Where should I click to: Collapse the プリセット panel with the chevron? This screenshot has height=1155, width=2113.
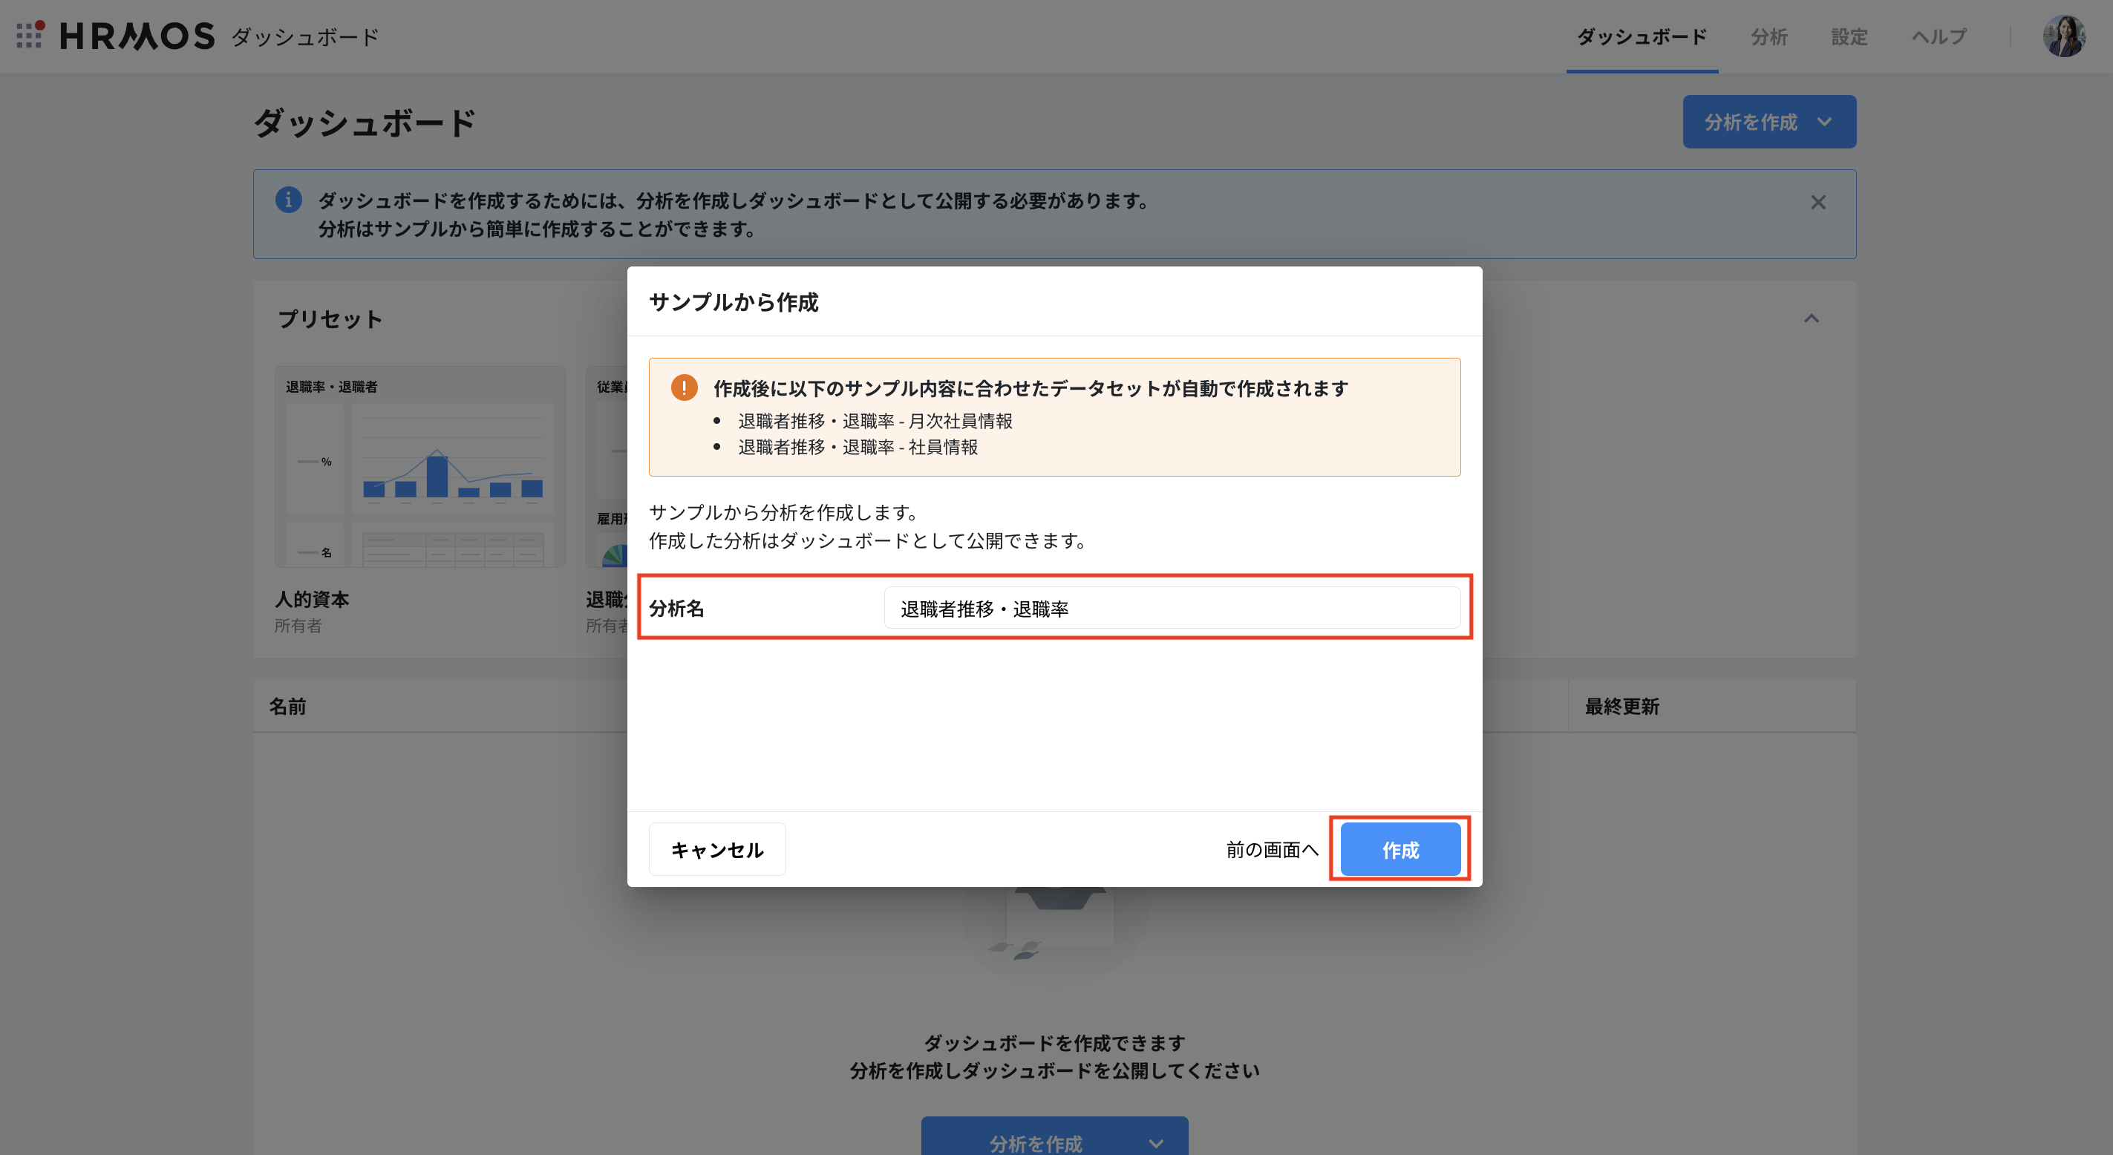[1813, 319]
